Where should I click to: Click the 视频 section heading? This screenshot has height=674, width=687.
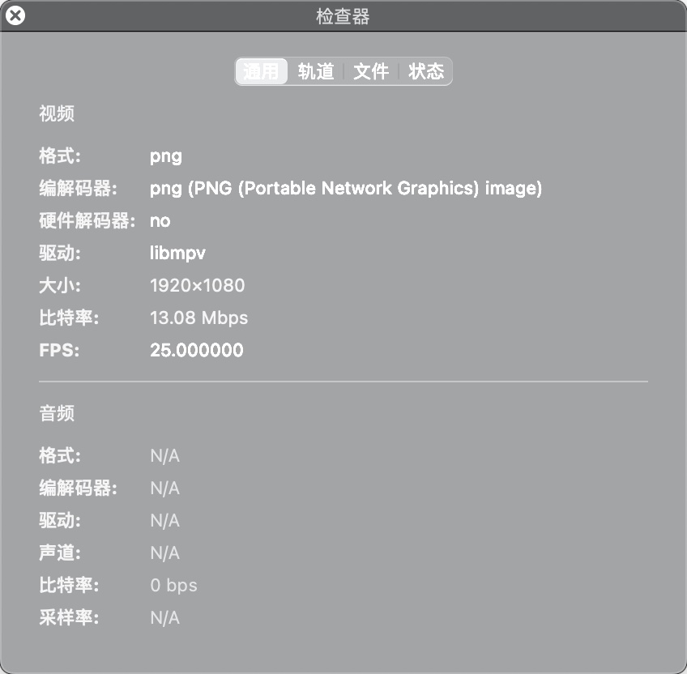(57, 114)
